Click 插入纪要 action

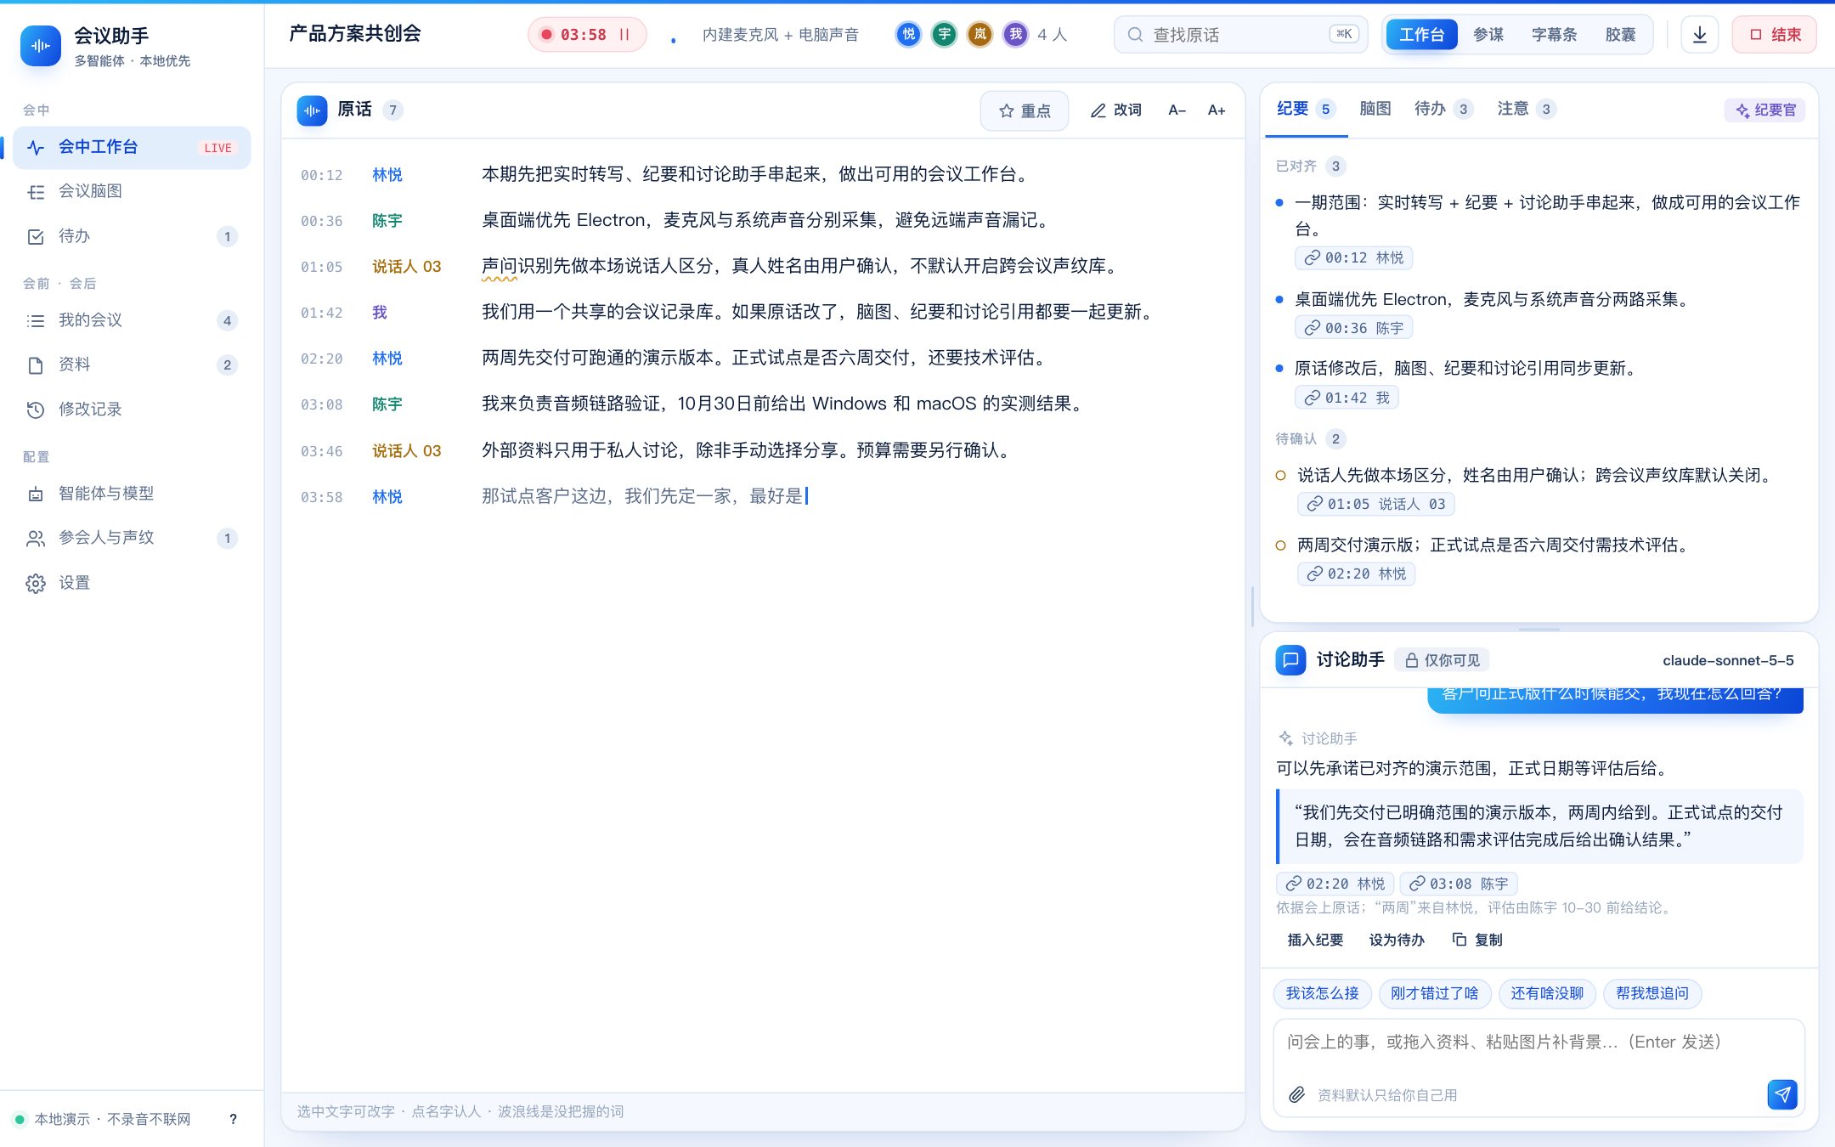tap(1315, 940)
